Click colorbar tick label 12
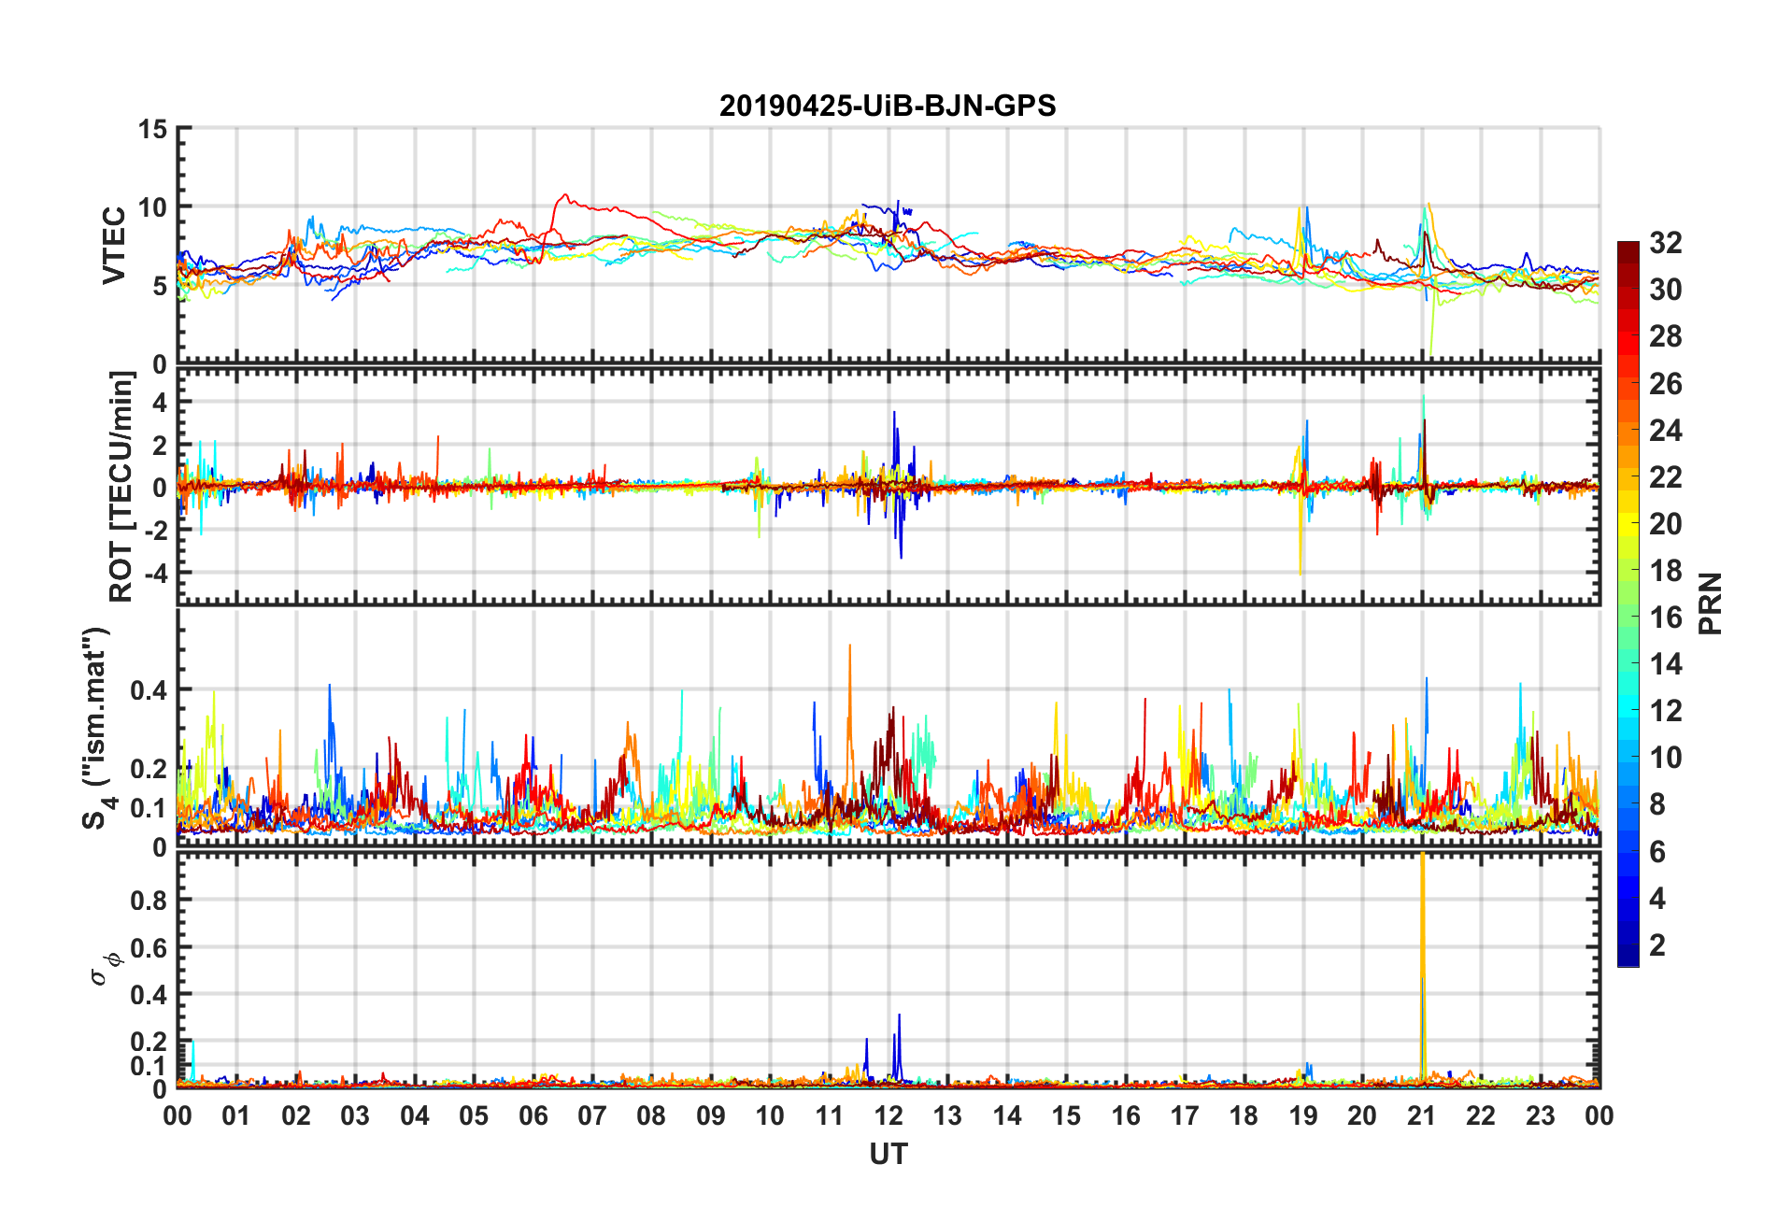Screen dimensions: 1777x1207 pyautogui.click(x=1666, y=711)
